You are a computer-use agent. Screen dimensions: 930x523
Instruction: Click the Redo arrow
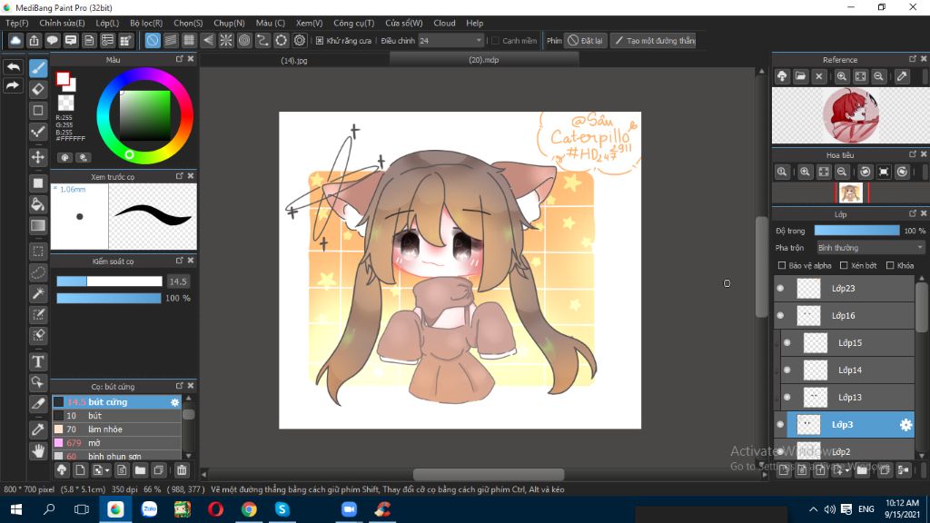pos(13,86)
